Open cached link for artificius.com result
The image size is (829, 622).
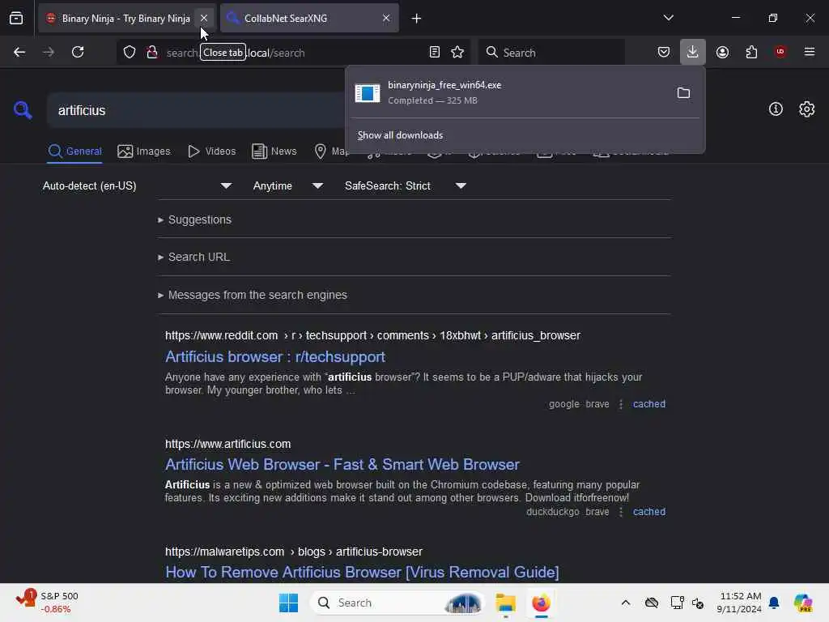point(648,512)
